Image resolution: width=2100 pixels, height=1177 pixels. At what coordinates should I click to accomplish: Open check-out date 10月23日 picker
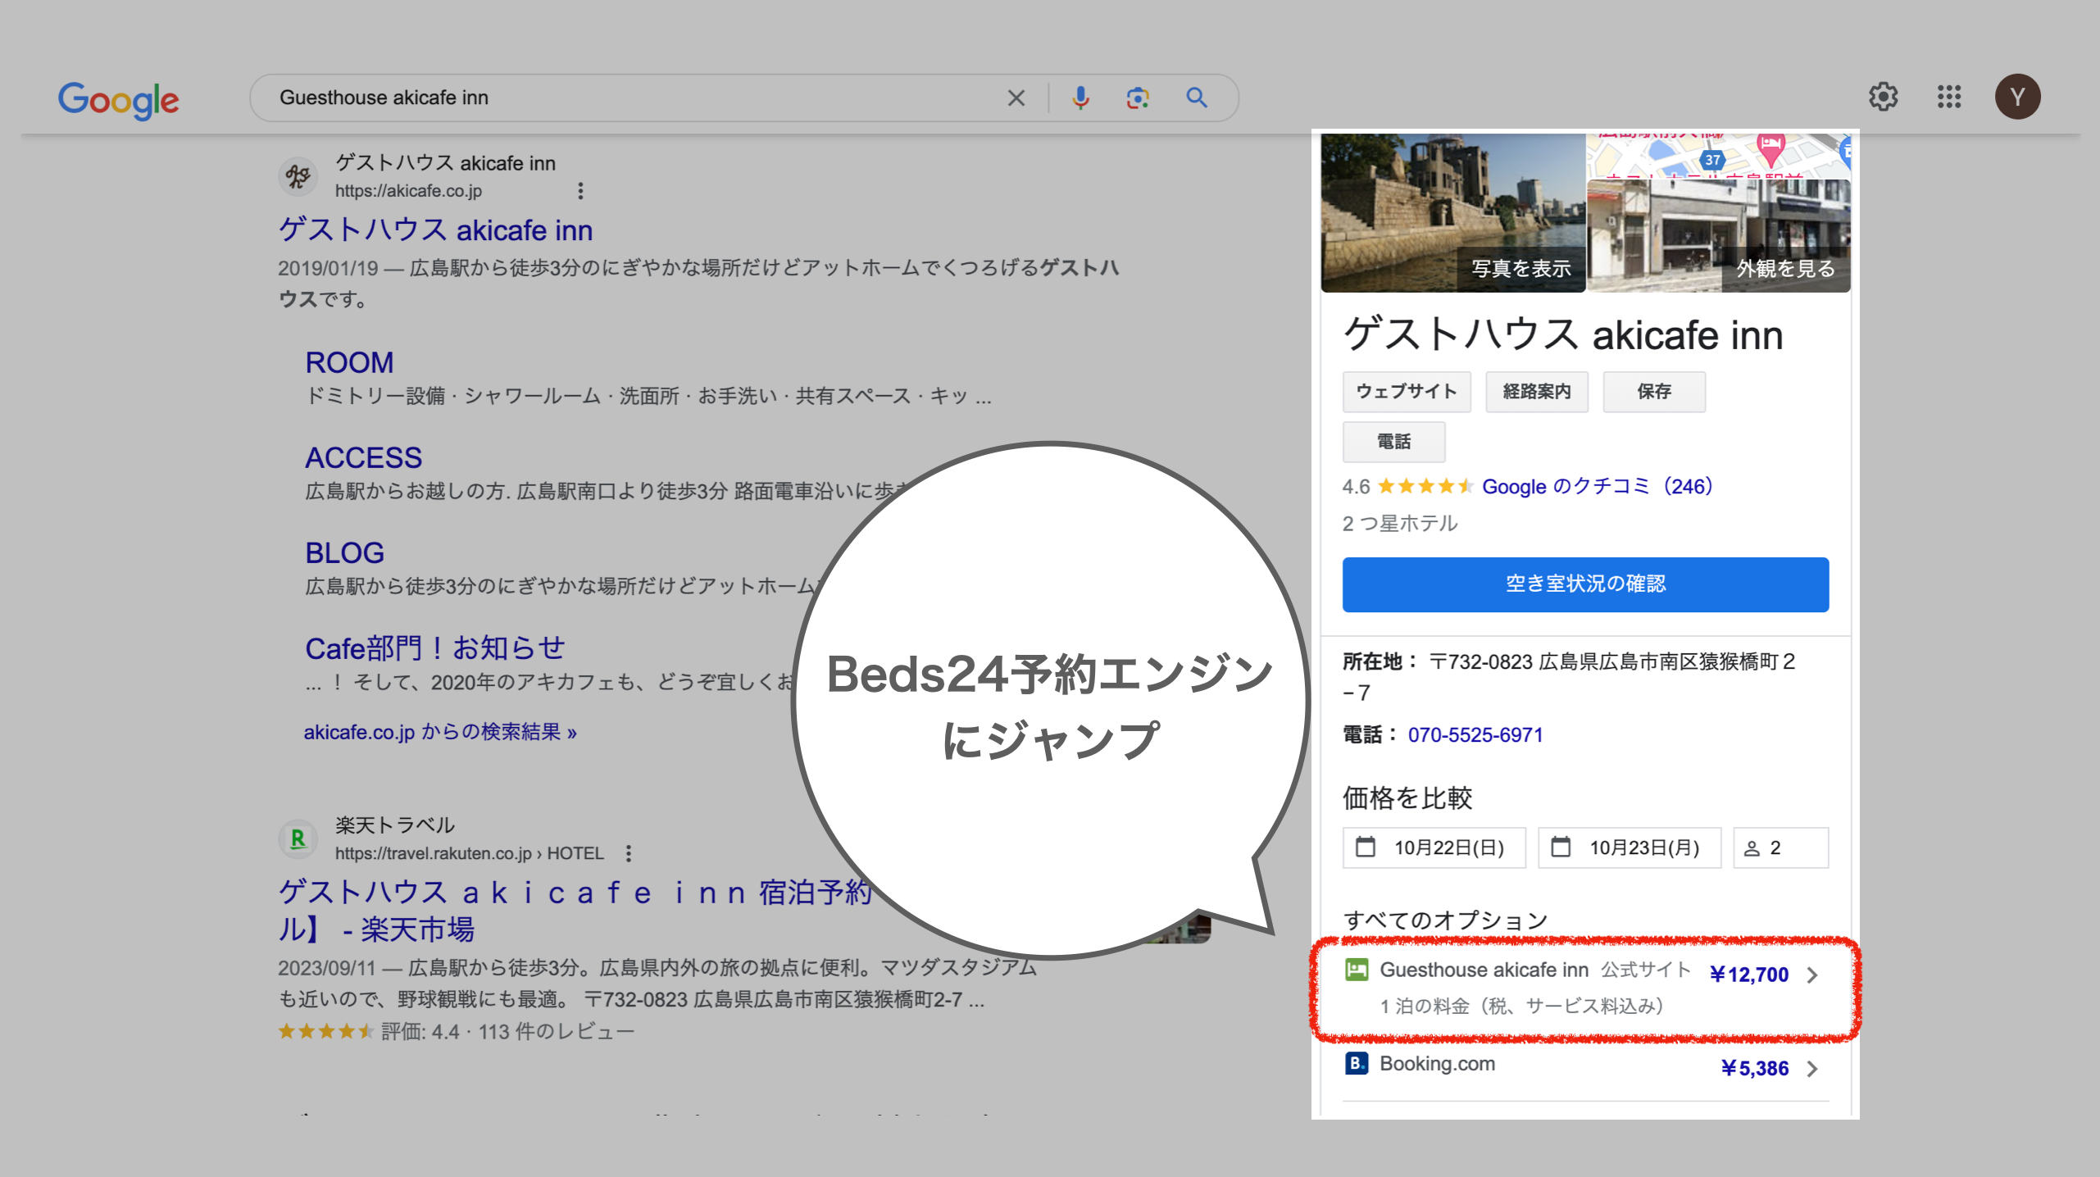[1629, 848]
